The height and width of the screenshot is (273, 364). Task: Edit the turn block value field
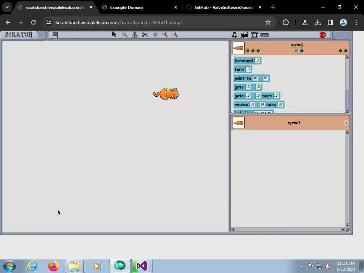tap(248, 69)
